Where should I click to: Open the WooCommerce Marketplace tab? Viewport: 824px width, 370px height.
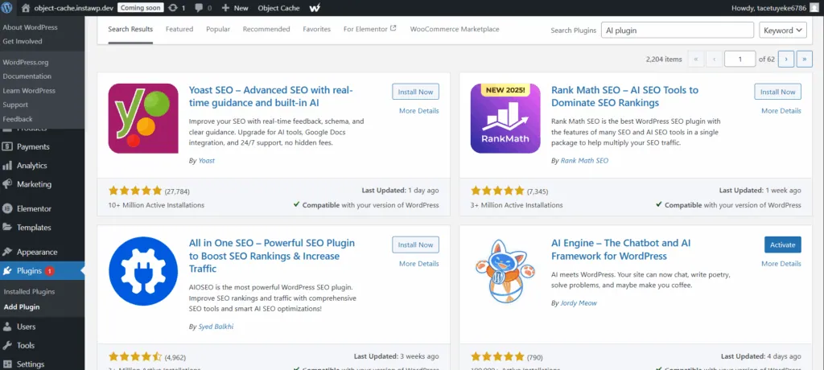coord(455,30)
